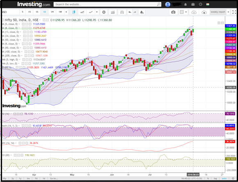Switch to 1W interval

click(x=60, y=12)
